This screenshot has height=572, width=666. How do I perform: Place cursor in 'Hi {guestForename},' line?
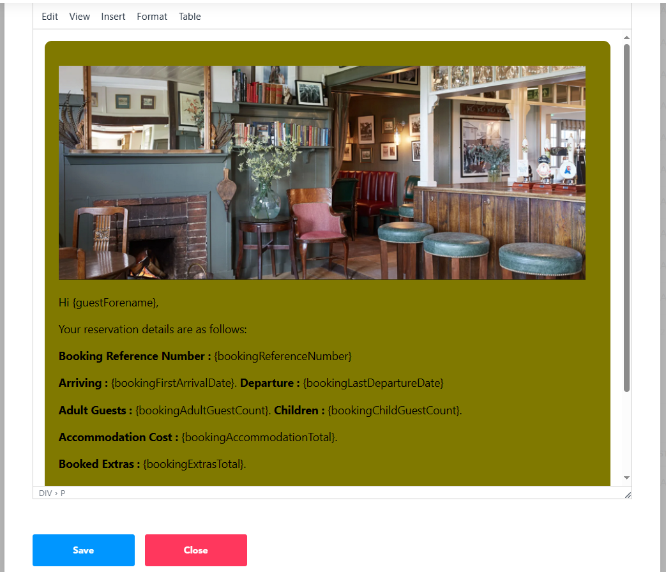109,303
